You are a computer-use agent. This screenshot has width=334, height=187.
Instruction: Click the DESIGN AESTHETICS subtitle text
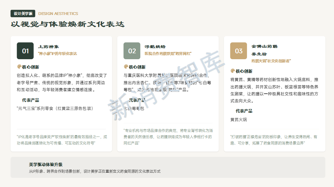58,14
